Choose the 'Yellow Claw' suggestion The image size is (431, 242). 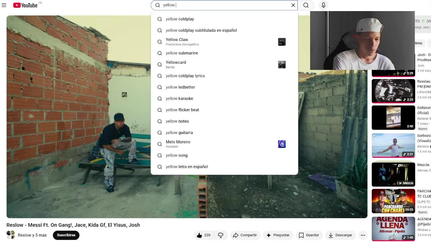pyautogui.click(x=224, y=42)
